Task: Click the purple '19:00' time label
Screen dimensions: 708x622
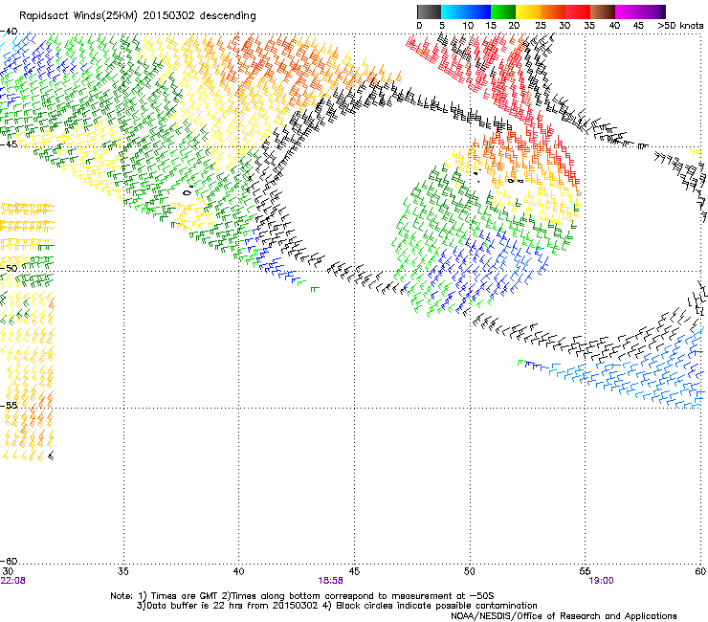Action: (x=601, y=581)
